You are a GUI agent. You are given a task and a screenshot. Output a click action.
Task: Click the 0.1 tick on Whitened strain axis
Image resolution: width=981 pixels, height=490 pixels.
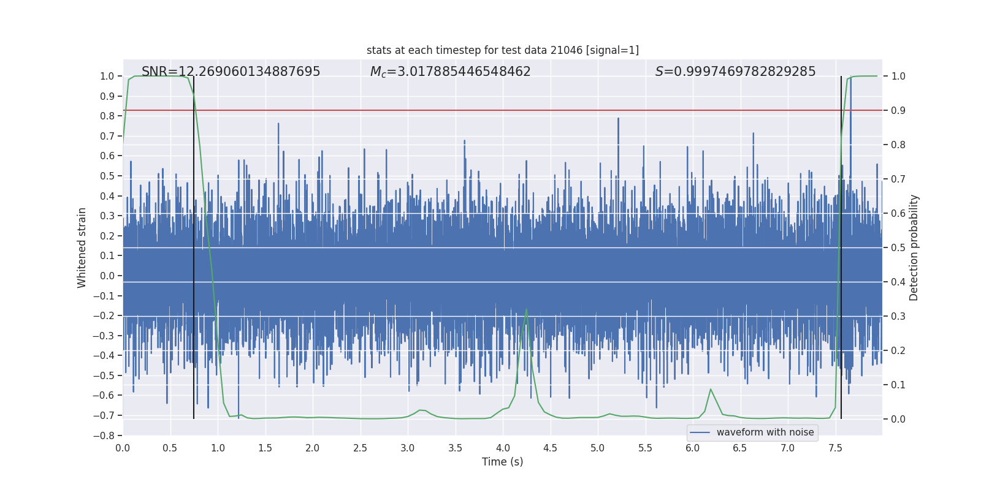[x=107, y=256]
